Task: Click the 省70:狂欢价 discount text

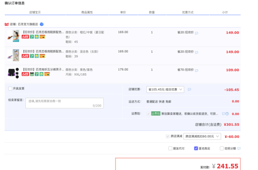Action: click(185, 70)
